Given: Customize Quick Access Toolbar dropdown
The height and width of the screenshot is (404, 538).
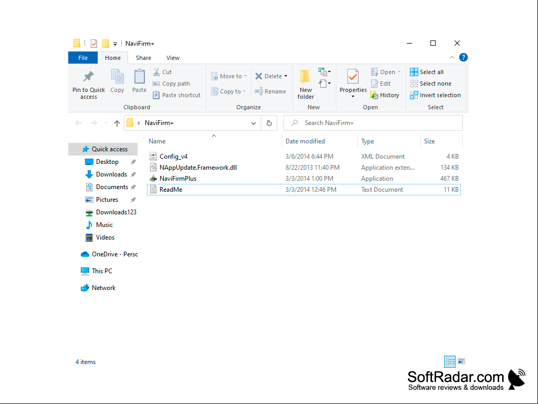Looking at the screenshot, I should [115, 44].
